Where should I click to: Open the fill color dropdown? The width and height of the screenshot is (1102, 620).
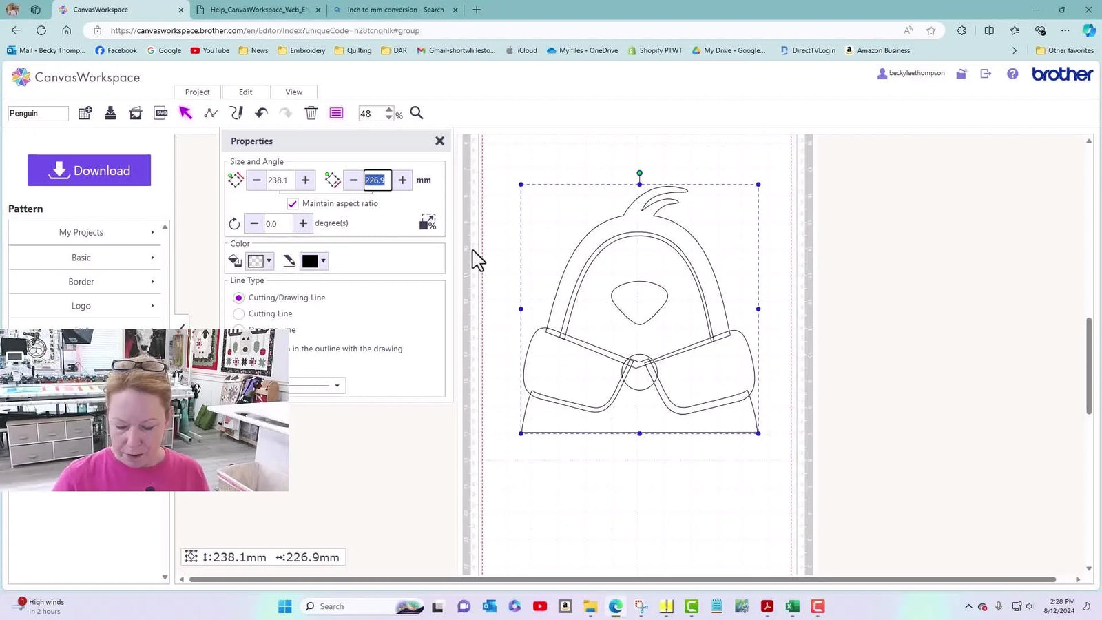(268, 260)
